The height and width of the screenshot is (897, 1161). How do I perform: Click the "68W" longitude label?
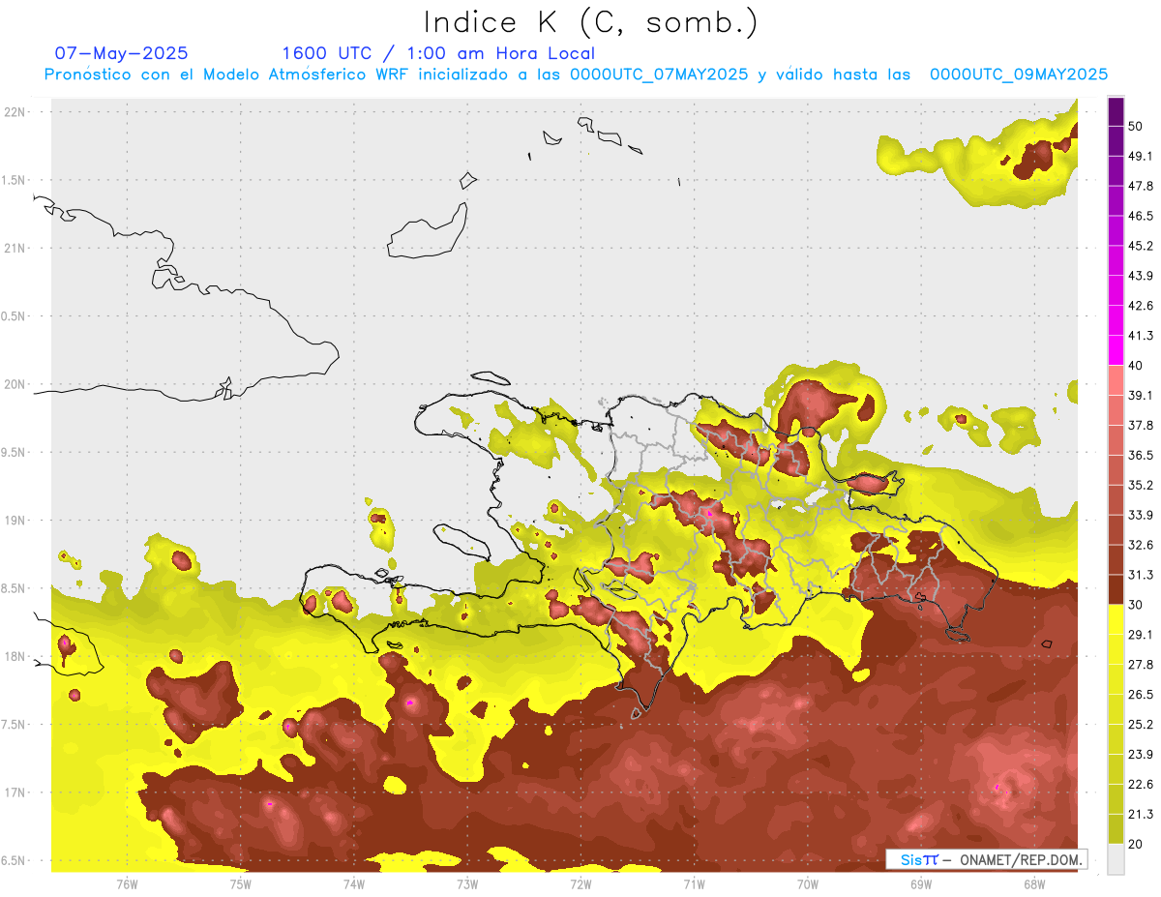[x=1034, y=883]
